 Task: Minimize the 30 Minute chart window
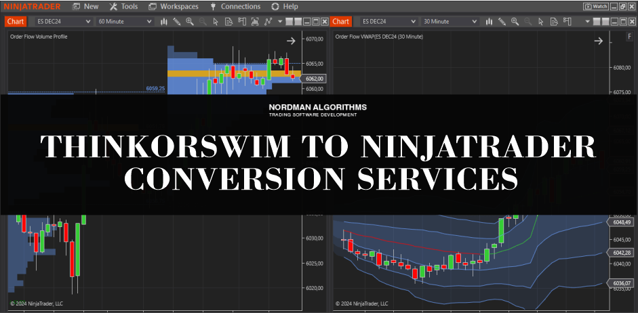click(615, 22)
